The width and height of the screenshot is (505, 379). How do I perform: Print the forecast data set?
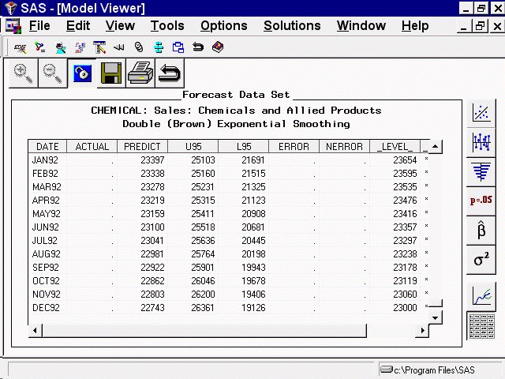coord(139,73)
